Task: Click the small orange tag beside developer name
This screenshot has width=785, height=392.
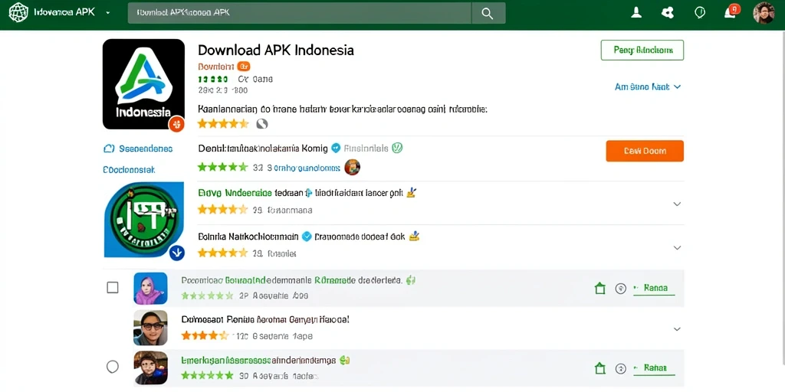Action: pyautogui.click(x=243, y=67)
